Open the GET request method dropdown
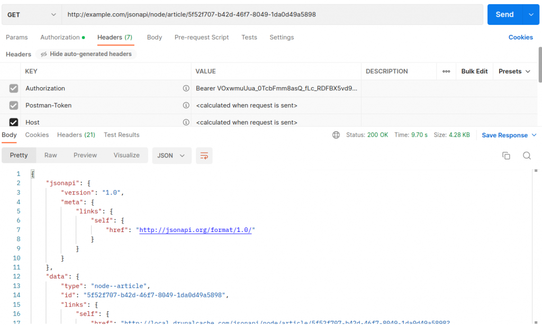This screenshot has width=542, height=325. tap(31, 15)
